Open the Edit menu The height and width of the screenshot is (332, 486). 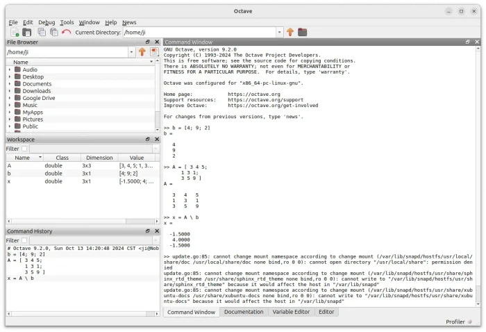(28, 22)
